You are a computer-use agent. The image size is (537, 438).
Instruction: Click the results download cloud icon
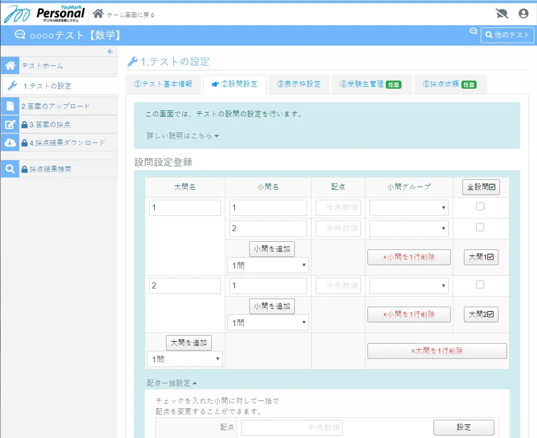[10, 143]
